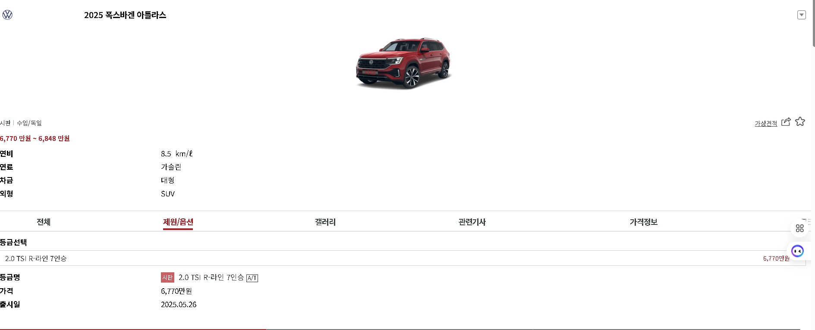
Task: Open the 가상견적 virtual estimate link
Action: coord(766,124)
